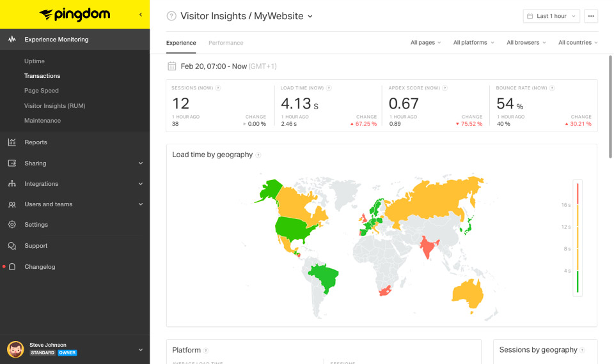Go to Uptime in sidebar
Viewport: 614px width, 364px height.
pos(35,61)
